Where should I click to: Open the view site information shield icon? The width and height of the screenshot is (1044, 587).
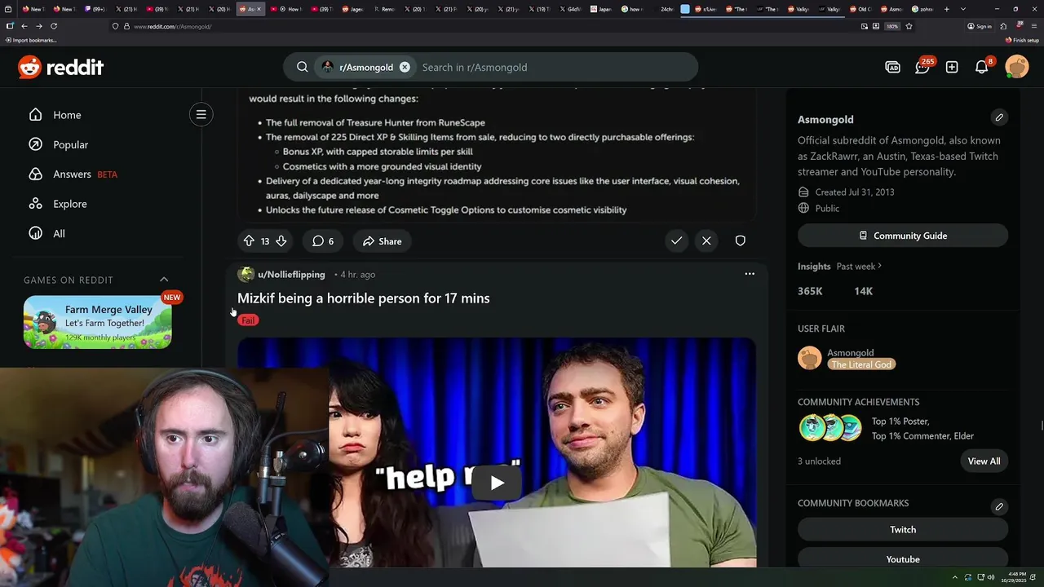[x=116, y=26]
